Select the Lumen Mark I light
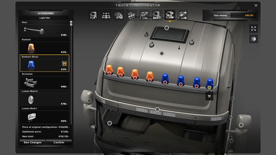This screenshot has height=155, width=276. click(44, 117)
